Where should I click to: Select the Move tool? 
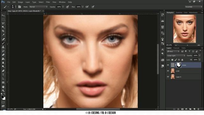[x=3, y=15]
